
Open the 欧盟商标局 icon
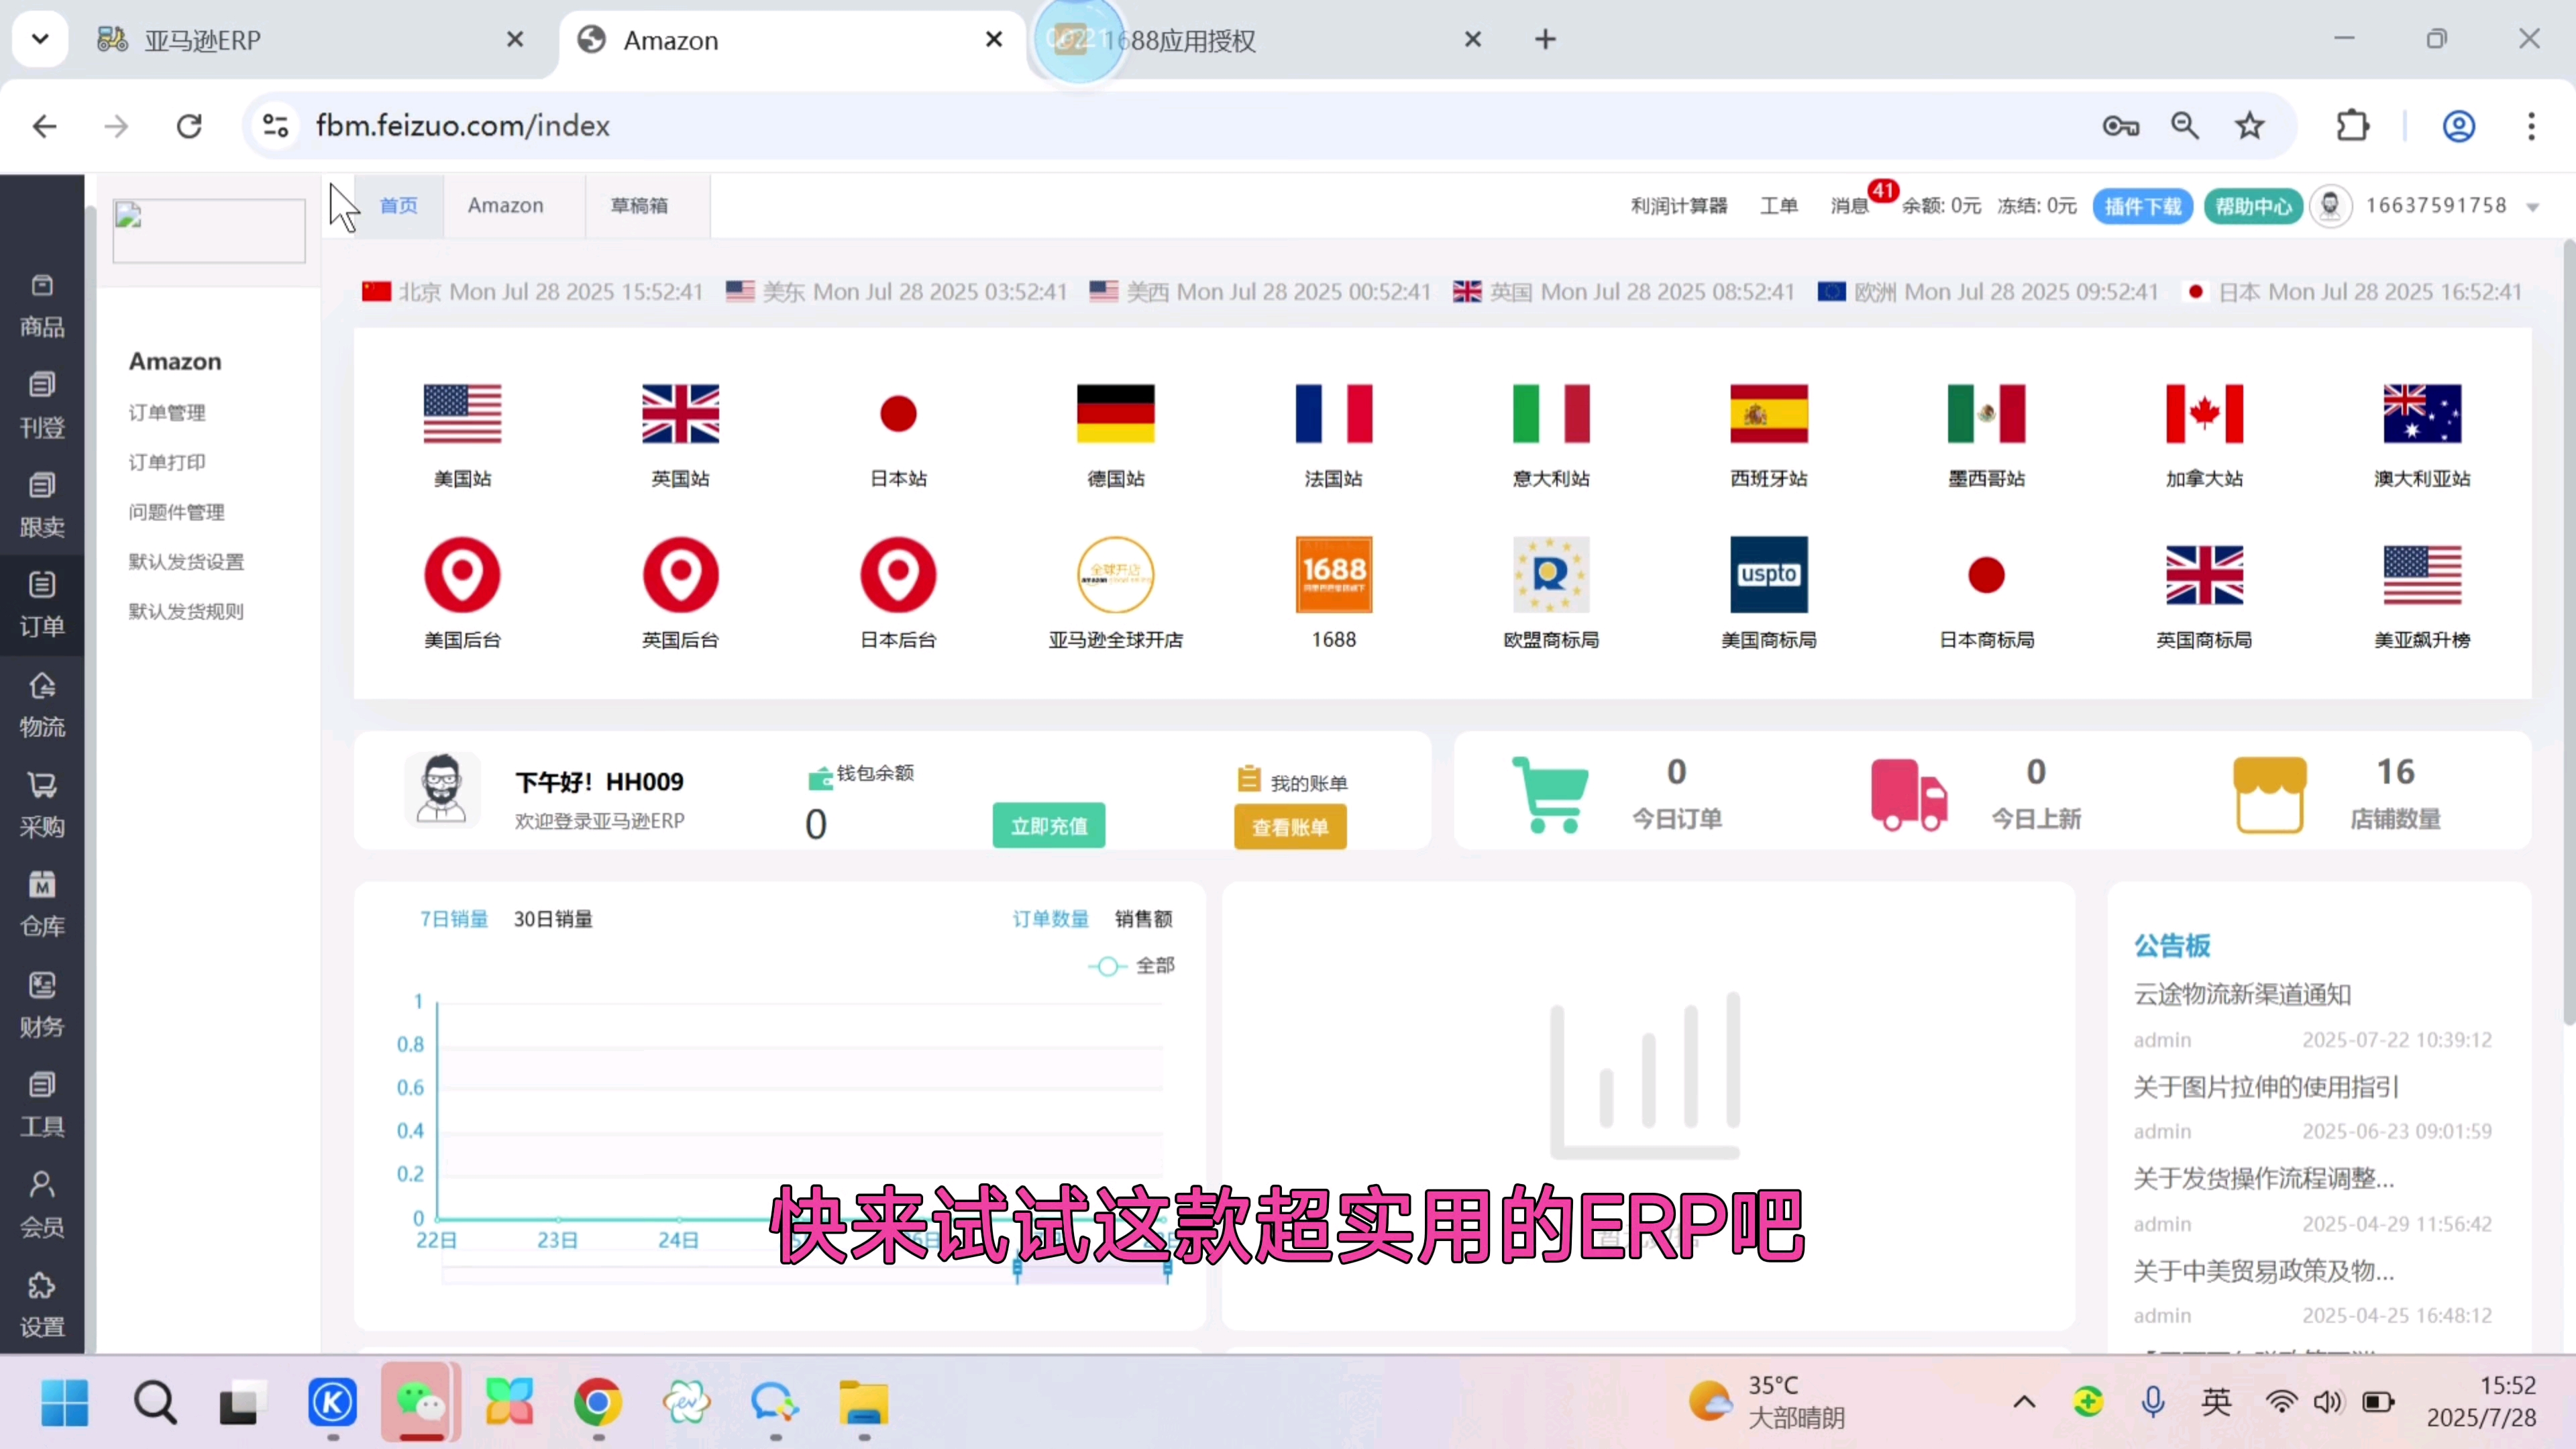point(1551,575)
